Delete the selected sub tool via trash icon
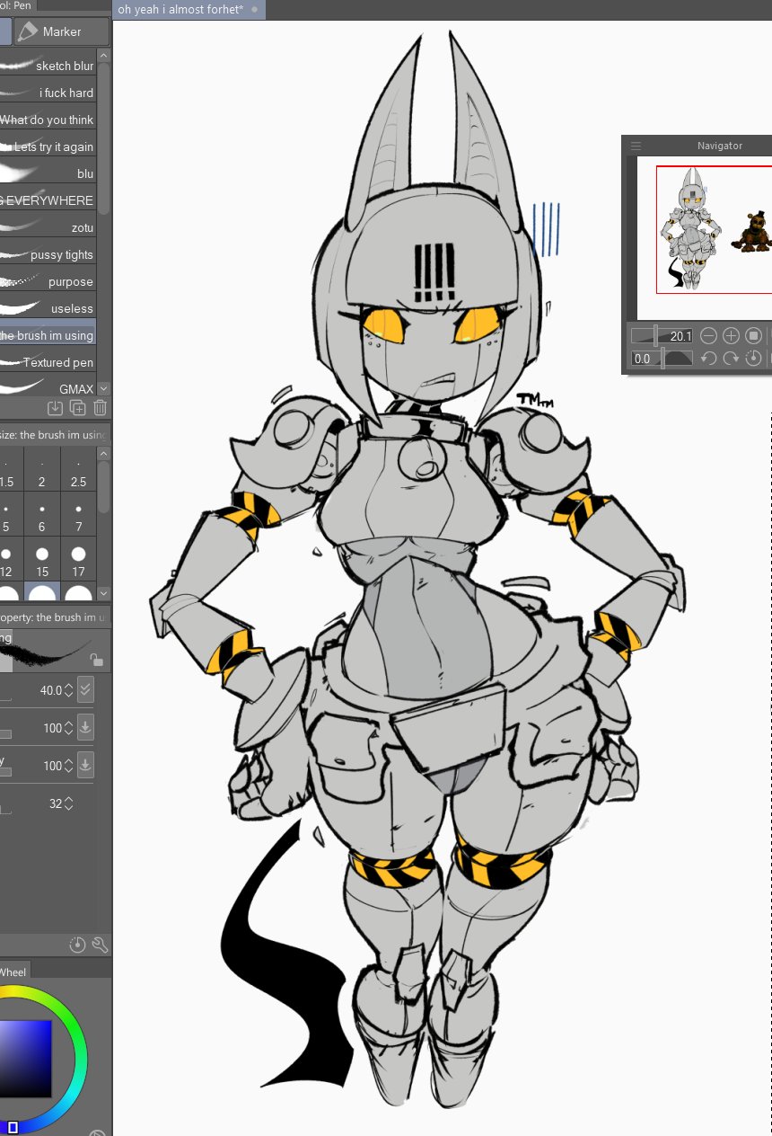This screenshot has height=1136, width=772. pyautogui.click(x=100, y=408)
